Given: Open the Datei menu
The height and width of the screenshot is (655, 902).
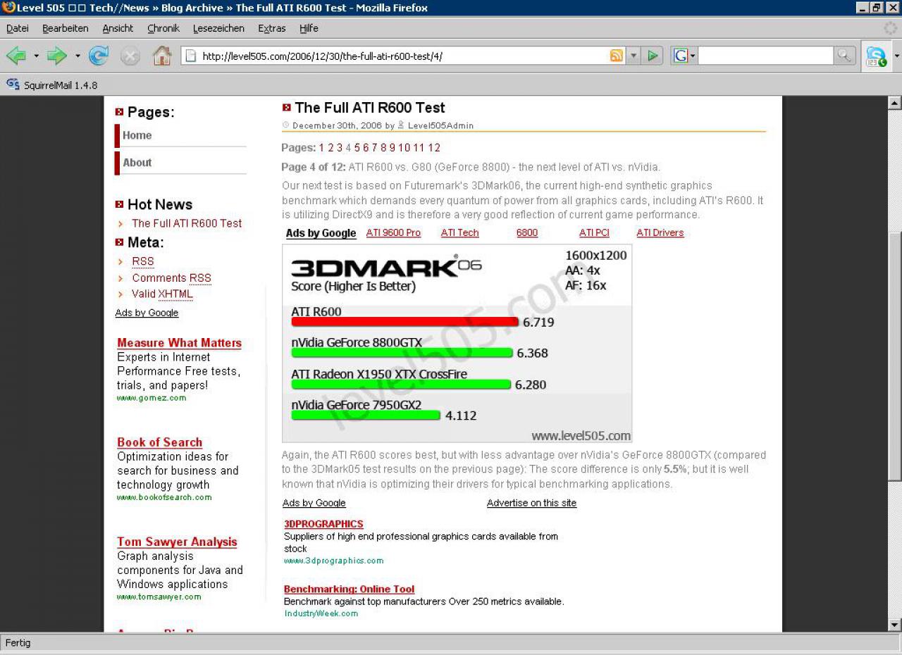Looking at the screenshot, I should point(18,28).
